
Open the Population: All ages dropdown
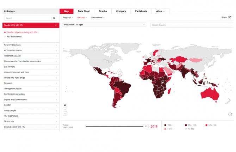click(x=104, y=25)
